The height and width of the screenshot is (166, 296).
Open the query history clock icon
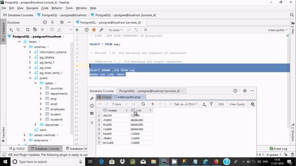coord(86,30)
